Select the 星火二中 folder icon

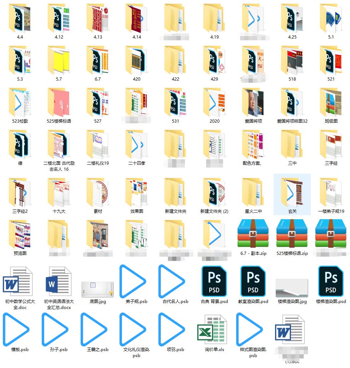(x=253, y=192)
